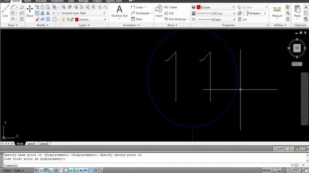
Task: Toggle Polar Tracking in status bar
Action: [x=56, y=170]
